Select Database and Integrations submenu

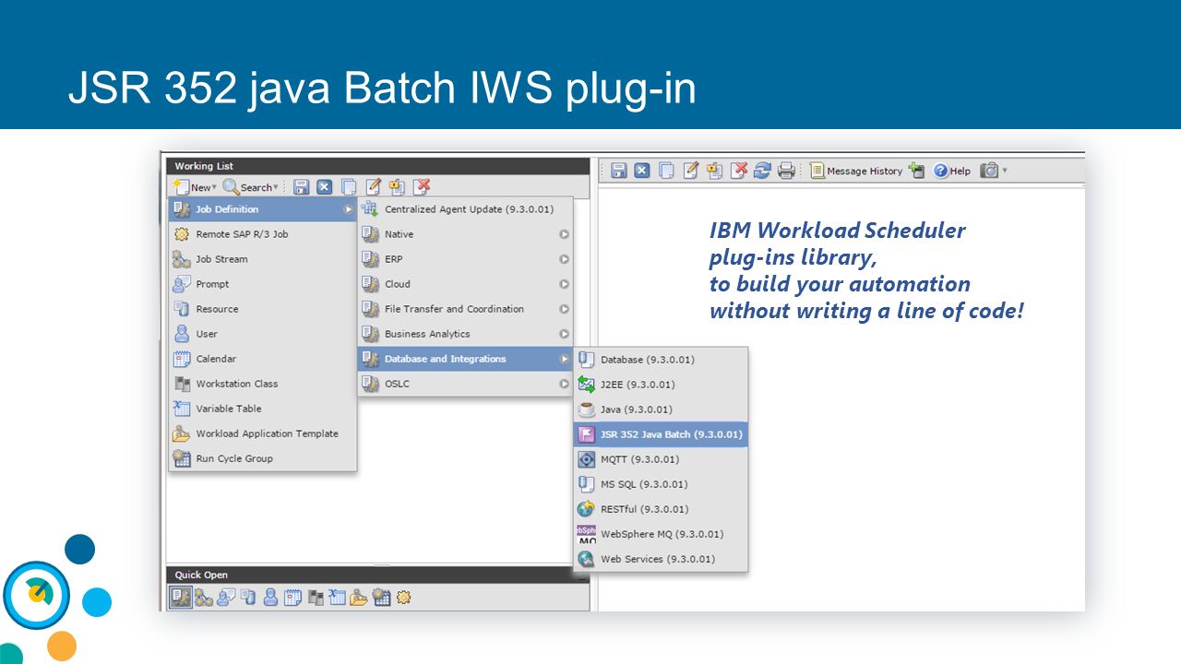click(x=466, y=359)
